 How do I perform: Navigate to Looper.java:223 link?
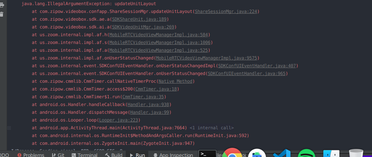pyautogui.click(x=118, y=120)
